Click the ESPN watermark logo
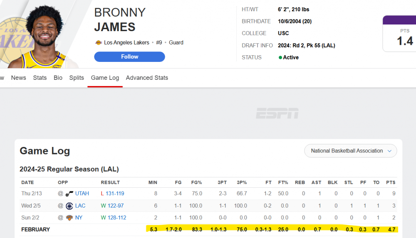Image resolution: width=416 pixels, height=238 pixels. coord(277,113)
